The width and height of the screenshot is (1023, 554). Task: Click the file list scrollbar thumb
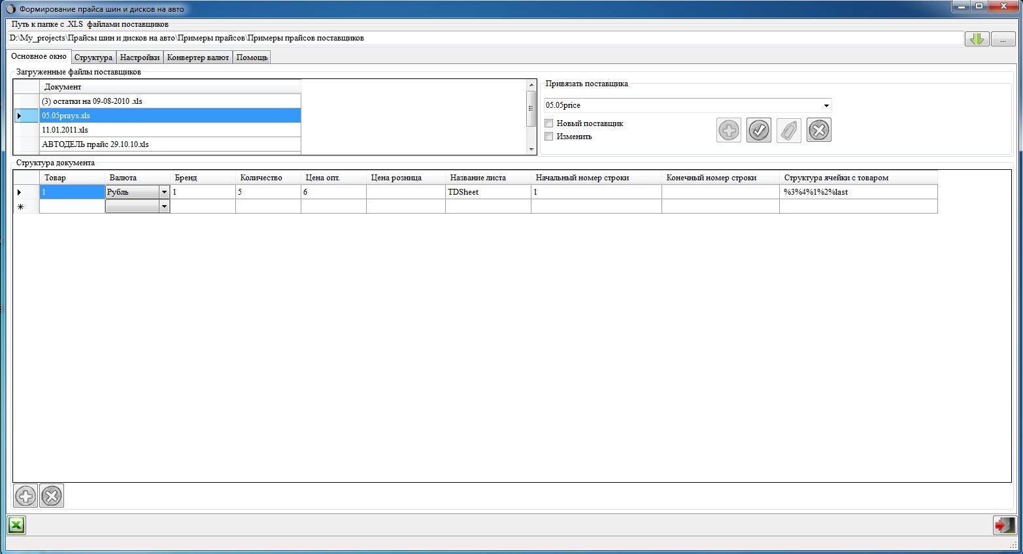531,108
